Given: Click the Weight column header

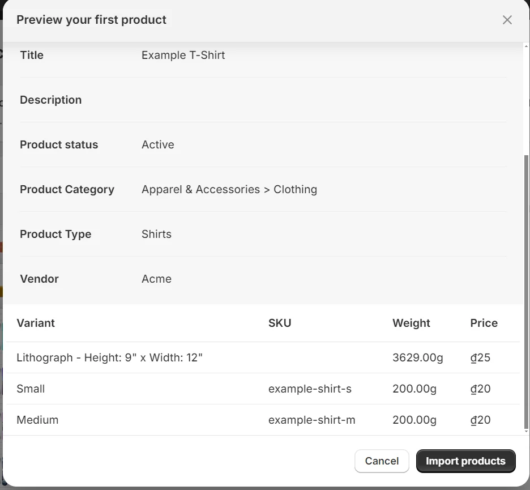Looking at the screenshot, I should tap(411, 323).
